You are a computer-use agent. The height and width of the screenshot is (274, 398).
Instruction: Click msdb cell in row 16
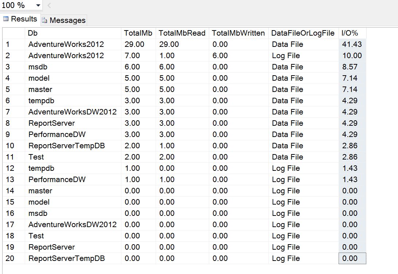pyautogui.click(x=73, y=213)
